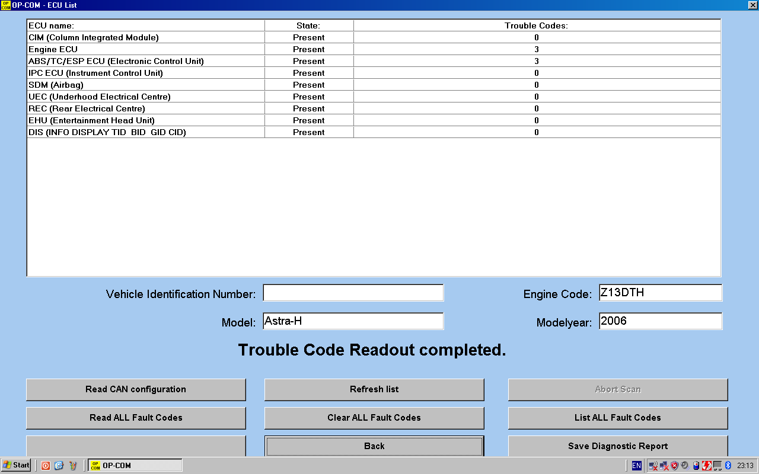
Task: Focus the Vehicle Identification Number field
Action: (353, 293)
